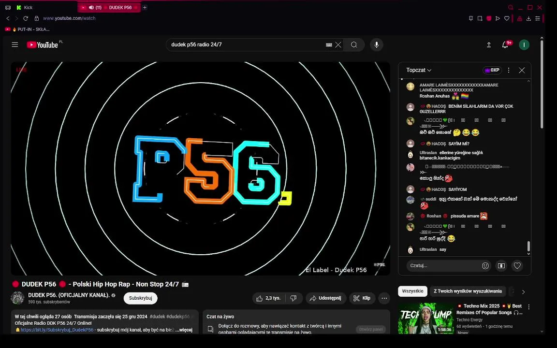Image resolution: width=557 pixels, height=348 pixels.
Task: Open the bit.ly Subskrybuj_DudekP56 link
Action: coord(57,330)
